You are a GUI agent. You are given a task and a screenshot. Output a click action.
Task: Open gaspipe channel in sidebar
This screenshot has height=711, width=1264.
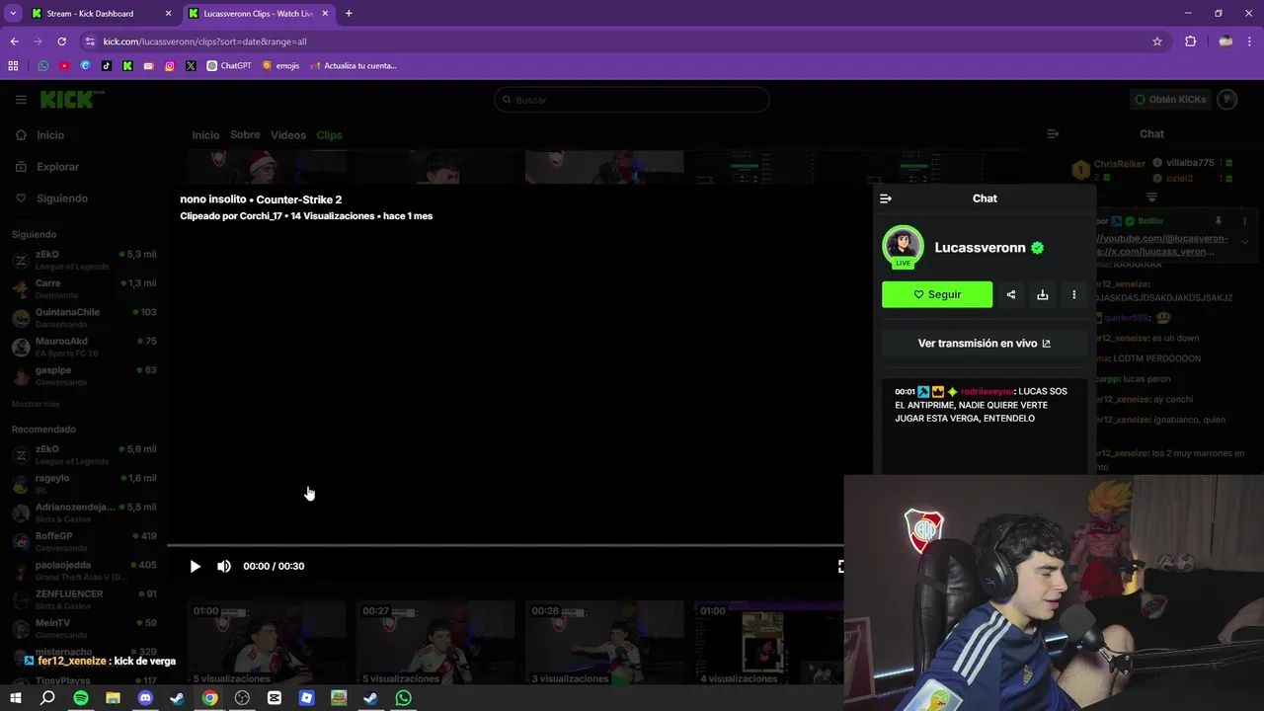[84, 375]
